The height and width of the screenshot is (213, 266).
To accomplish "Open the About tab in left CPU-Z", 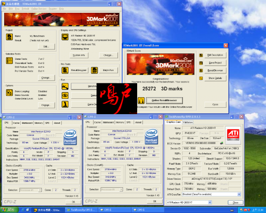I will [57, 123].
